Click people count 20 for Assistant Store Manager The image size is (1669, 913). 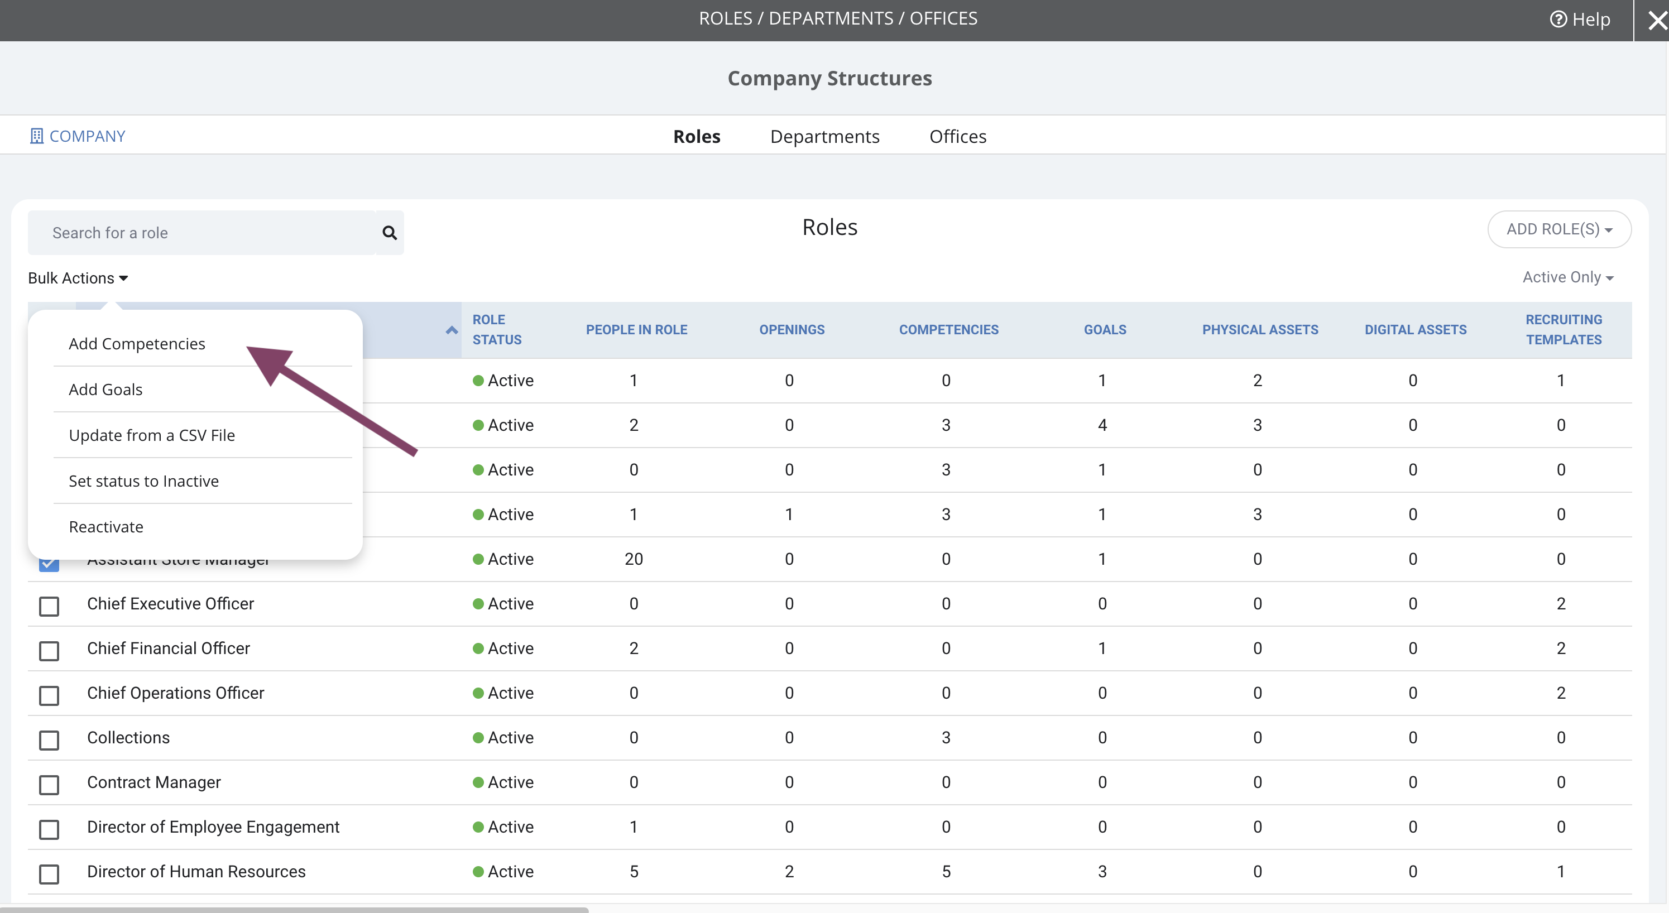[x=634, y=559]
